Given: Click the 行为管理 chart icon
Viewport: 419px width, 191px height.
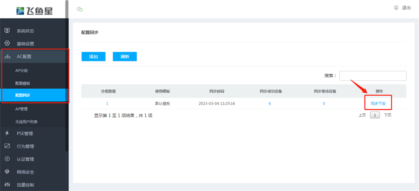Looking at the screenshot, I should [x=7, y=146].
